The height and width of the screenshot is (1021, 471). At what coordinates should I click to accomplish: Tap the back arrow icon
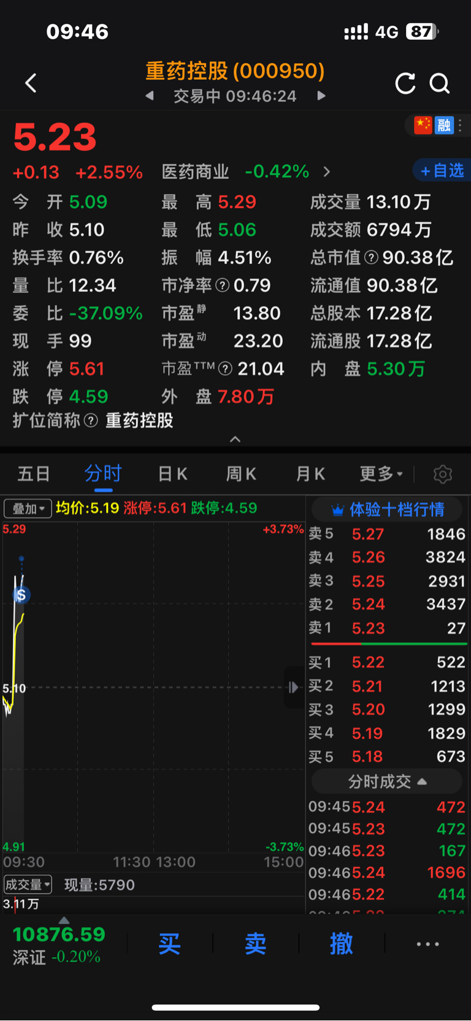pos(31,83)
